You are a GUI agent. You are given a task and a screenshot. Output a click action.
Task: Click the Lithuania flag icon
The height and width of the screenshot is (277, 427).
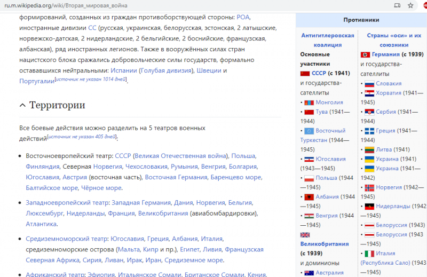coord(369,150)
